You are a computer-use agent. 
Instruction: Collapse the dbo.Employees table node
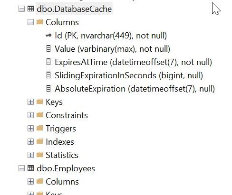coord(21,168)
